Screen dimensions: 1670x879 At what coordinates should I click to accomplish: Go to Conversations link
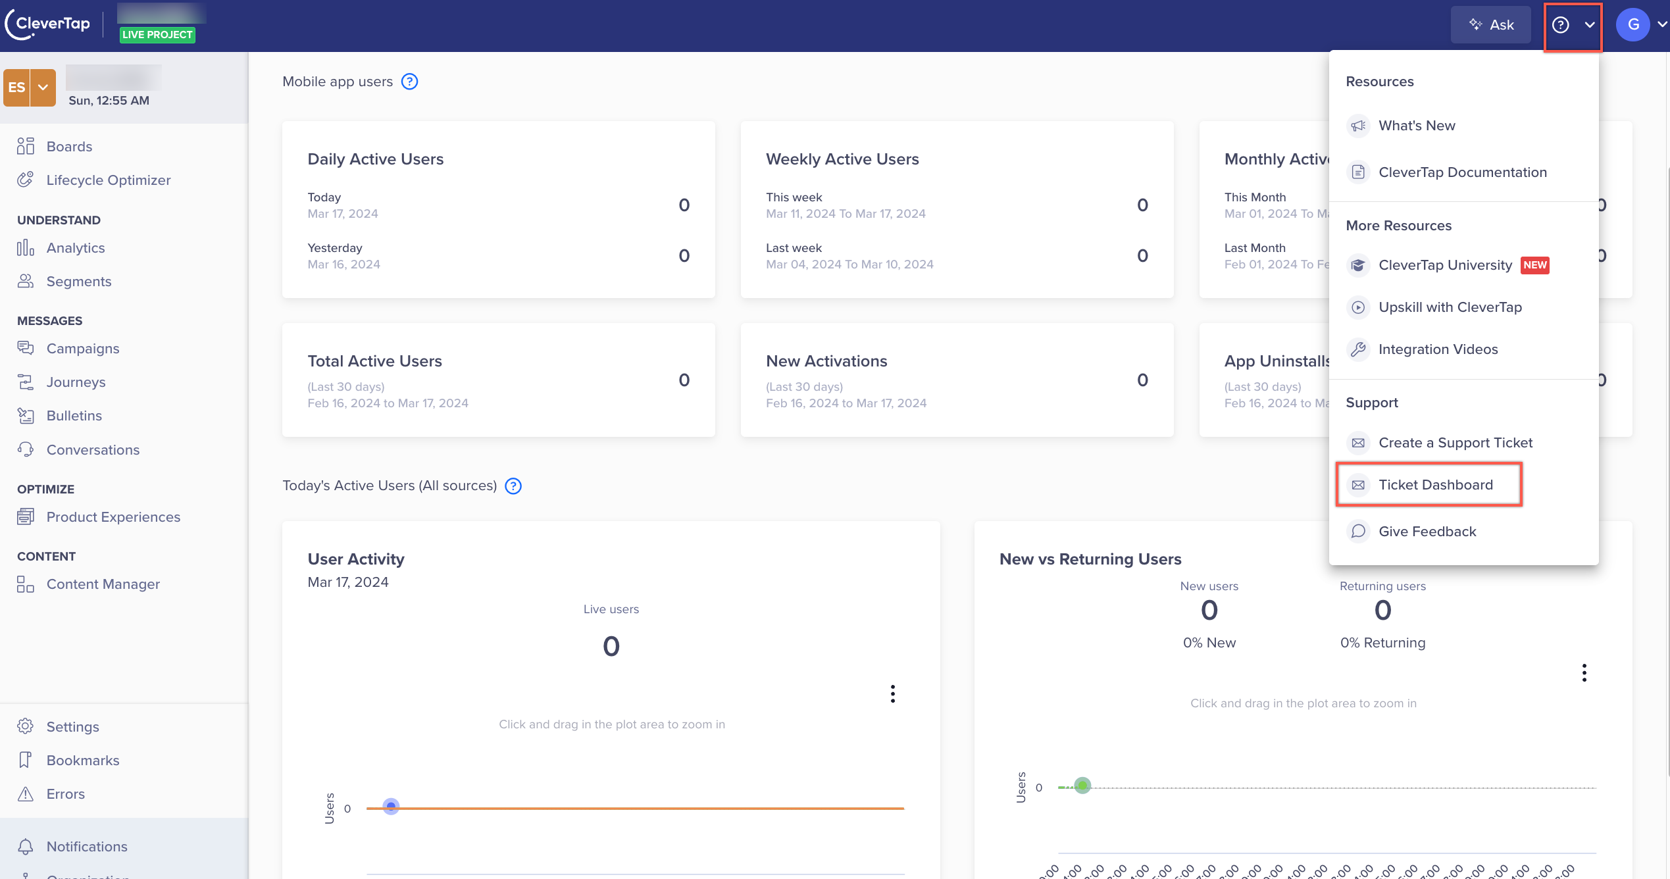pyautogui.click(x=93, y=450)
